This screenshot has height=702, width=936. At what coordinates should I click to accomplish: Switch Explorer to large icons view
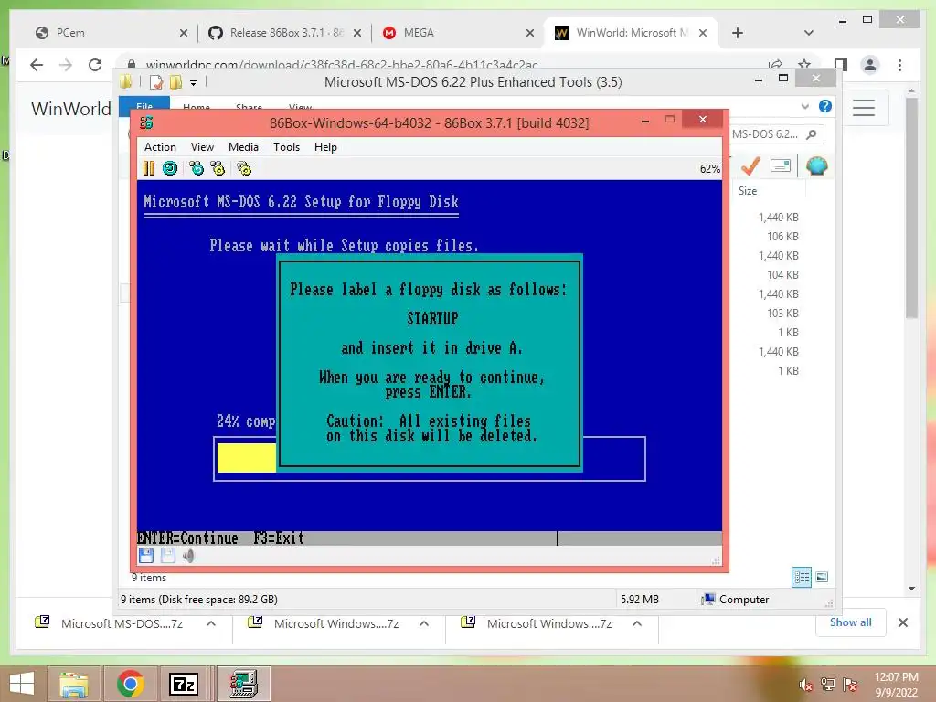822,577
